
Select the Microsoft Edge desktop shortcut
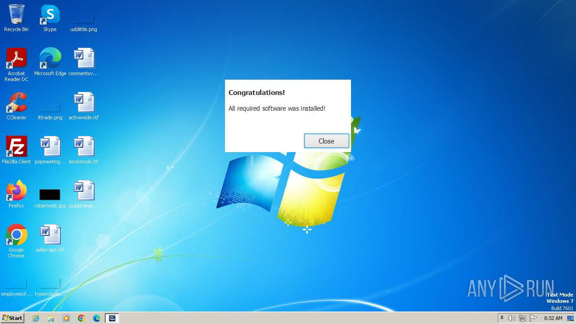[50, 62]
